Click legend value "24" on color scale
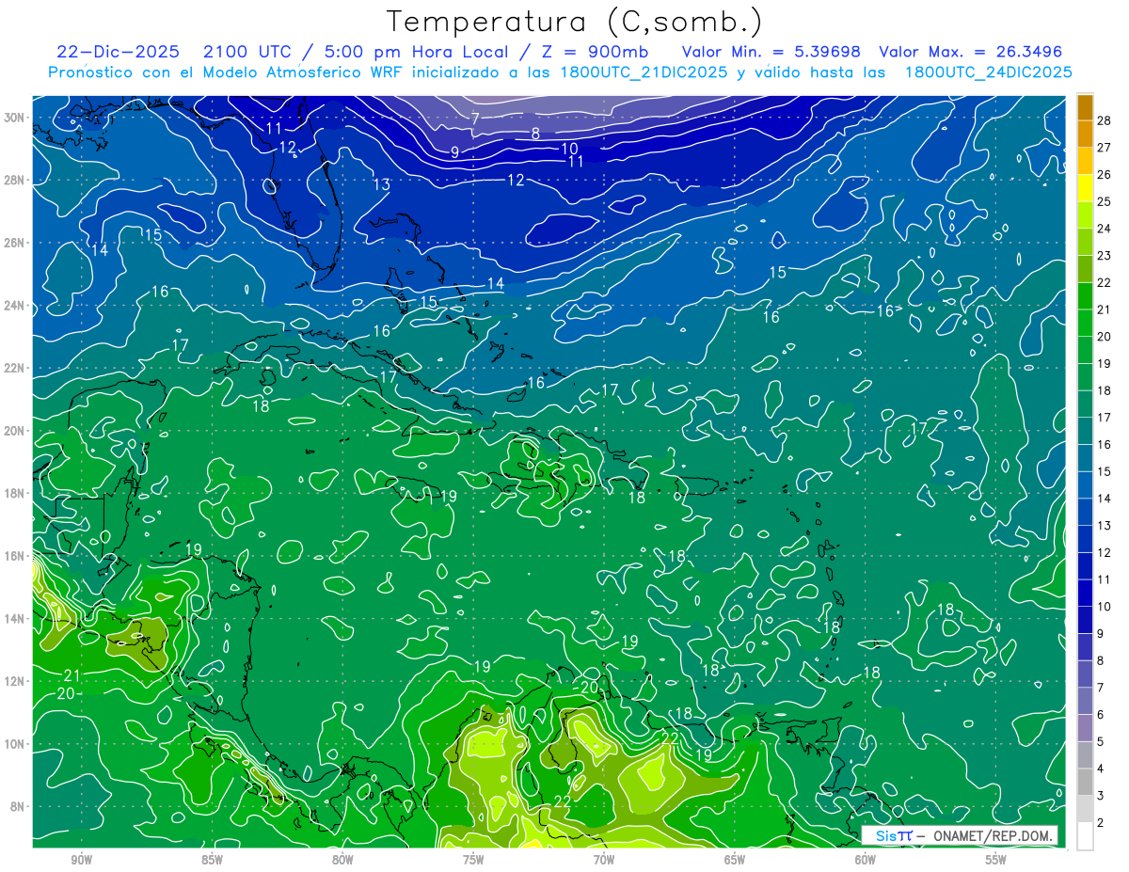The height and width of the screenshot is (872, 1129). point(1105,228)
